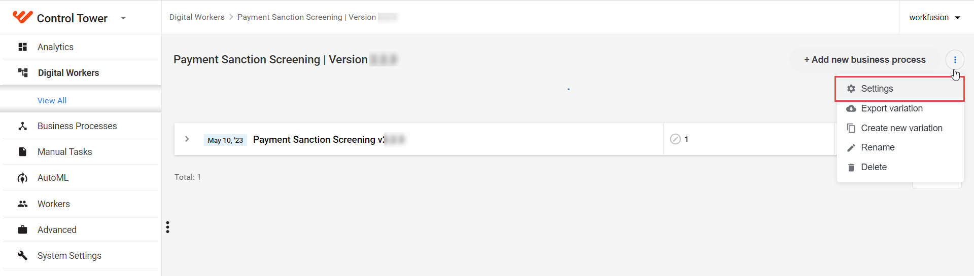Image resolution: width=974 pixels, height=276 pixels.
Task: Open the Control Tower dropdown arrow
Action: coord(123,18)
